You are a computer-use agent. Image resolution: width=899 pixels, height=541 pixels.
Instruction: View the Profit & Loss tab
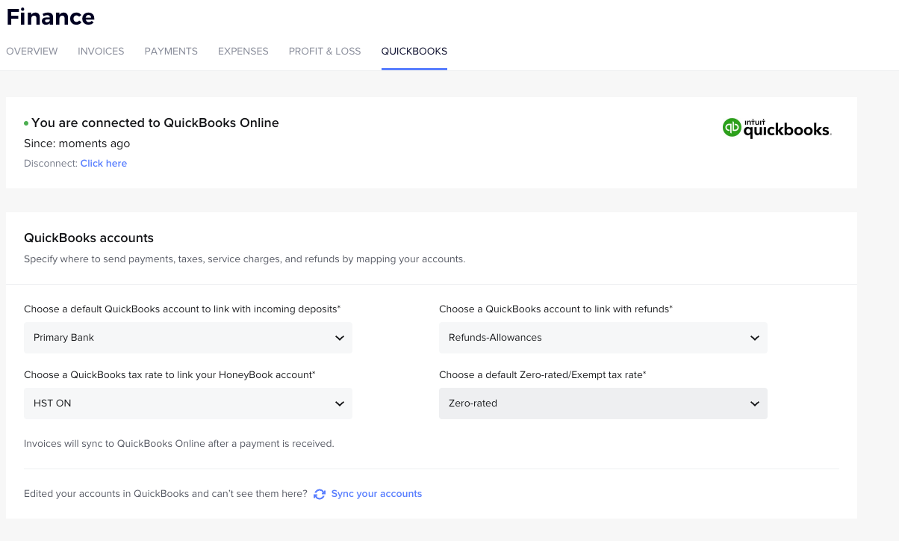(x=325, y=52)
